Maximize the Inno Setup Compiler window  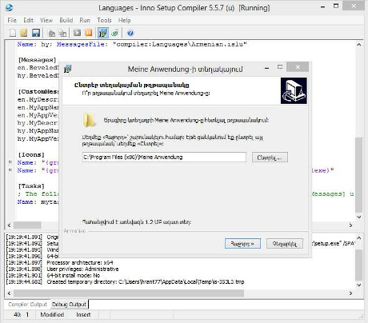coord(336,6)
